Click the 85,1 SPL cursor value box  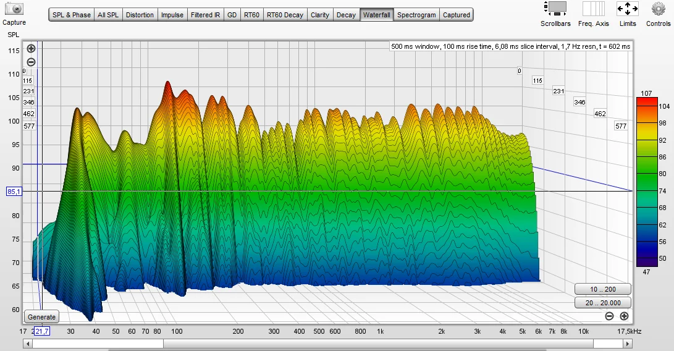pos(14,192)
